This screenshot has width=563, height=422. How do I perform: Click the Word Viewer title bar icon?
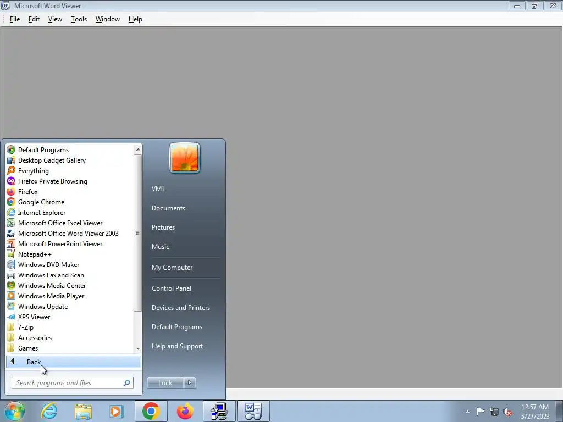pos(5,5)
